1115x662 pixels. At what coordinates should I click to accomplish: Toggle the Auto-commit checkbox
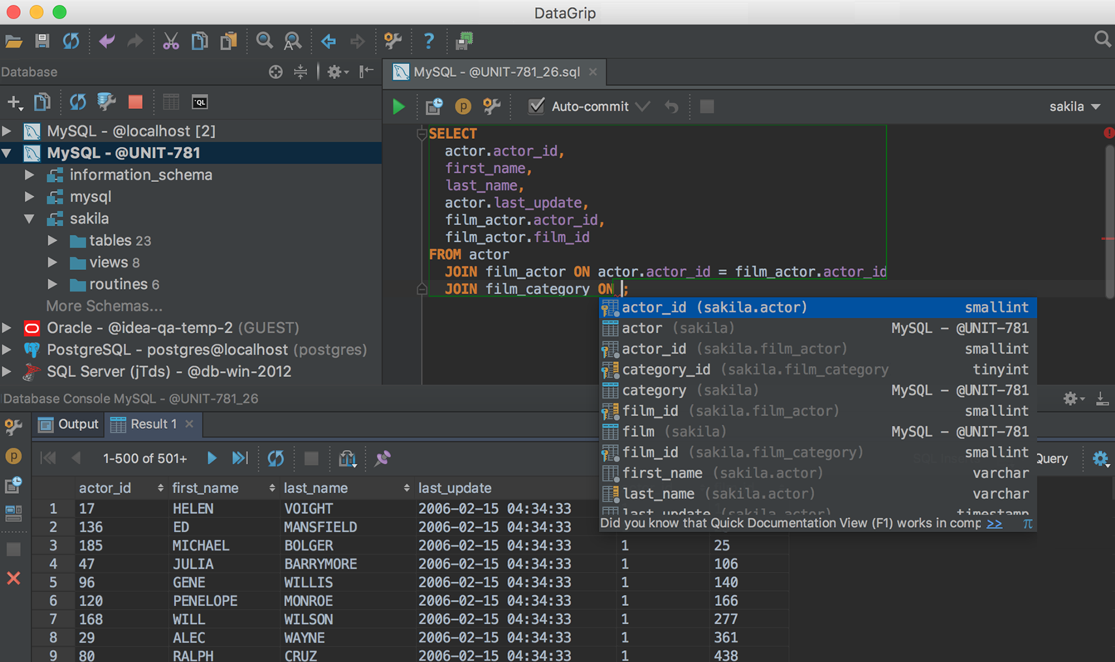click(536, 106)
